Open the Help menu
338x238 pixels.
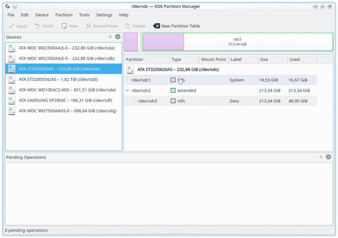click(x=123, y=15)
